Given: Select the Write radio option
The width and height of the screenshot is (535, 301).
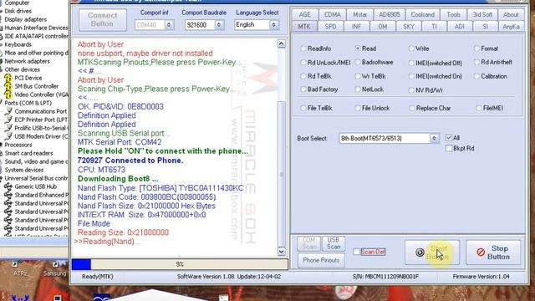Looking at the screenshot, I should (411, 48).
